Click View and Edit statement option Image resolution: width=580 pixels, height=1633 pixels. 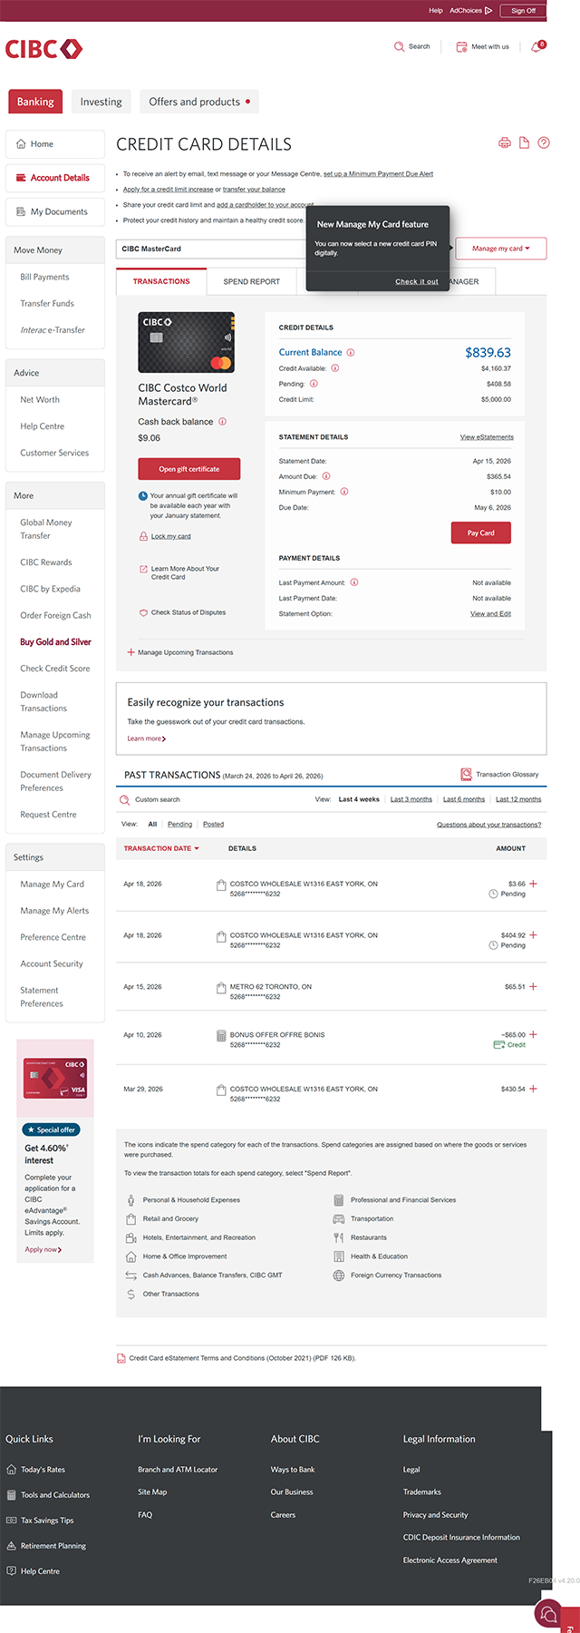point(490,614)
